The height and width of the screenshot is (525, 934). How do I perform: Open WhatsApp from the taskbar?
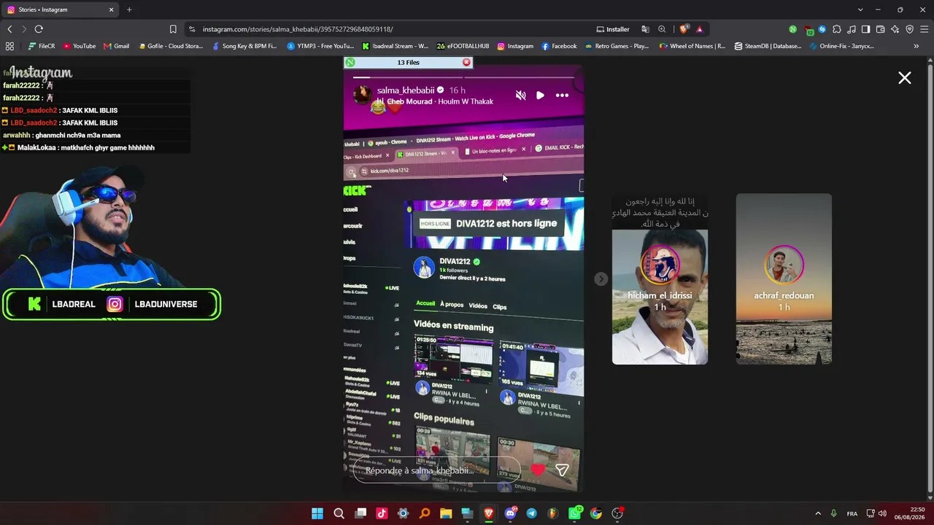[574, 513]
